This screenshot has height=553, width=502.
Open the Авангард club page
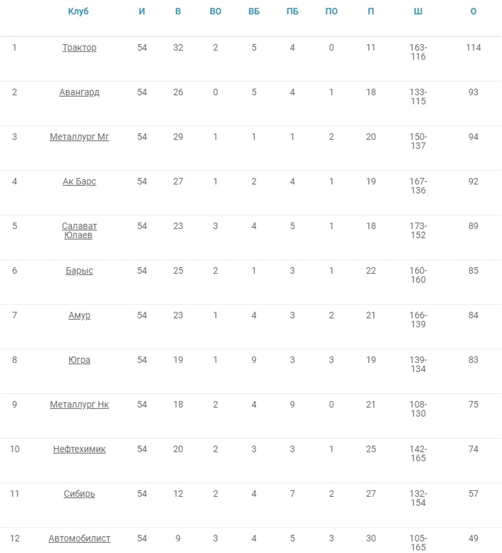(79, 92)
